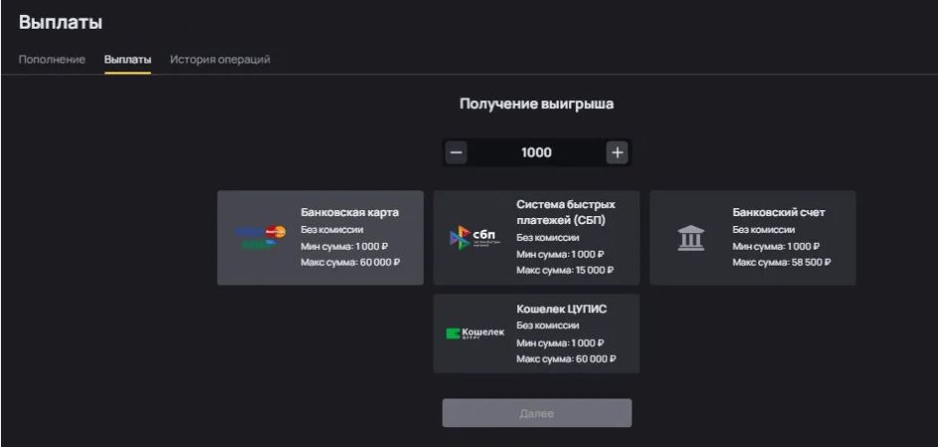Choose the Кошелек ЦУПИС title
Image resolution: width=938 pixels, height=447 pixels.
[x=561, y=308]
